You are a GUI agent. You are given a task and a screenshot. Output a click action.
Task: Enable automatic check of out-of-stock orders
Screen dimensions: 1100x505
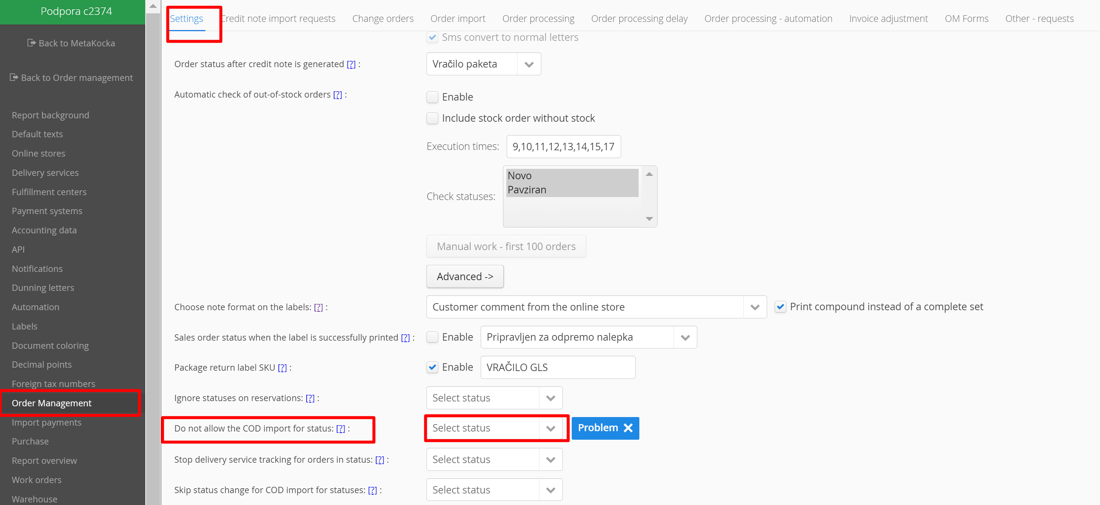coord(432,97)
